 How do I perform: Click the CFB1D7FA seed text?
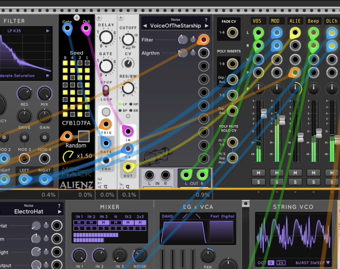point(76,123)
